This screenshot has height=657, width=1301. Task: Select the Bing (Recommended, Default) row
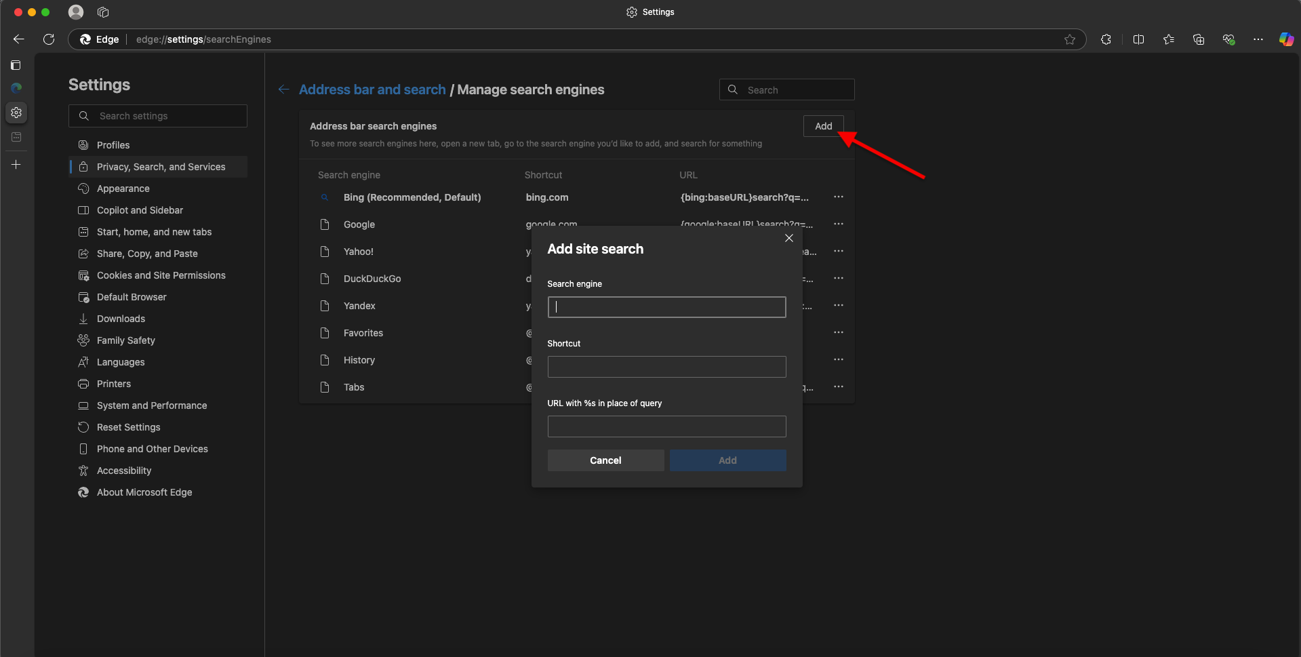coord(576,197)
